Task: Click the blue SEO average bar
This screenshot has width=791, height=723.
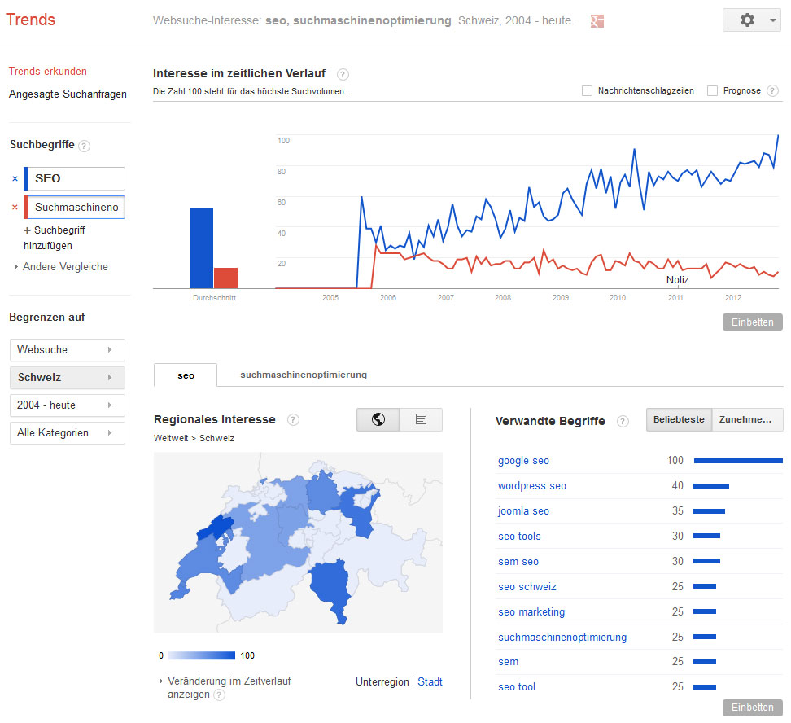Action: [201, 248]
